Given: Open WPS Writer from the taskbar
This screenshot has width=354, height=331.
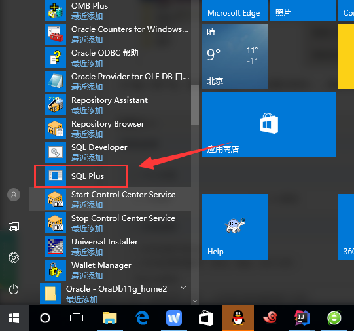Looking at the screenshot, I should (x=174, y=318).
